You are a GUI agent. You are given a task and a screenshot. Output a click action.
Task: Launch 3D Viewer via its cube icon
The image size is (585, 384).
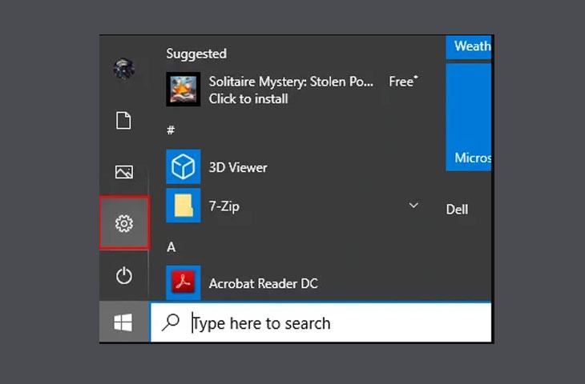[184, 166]
